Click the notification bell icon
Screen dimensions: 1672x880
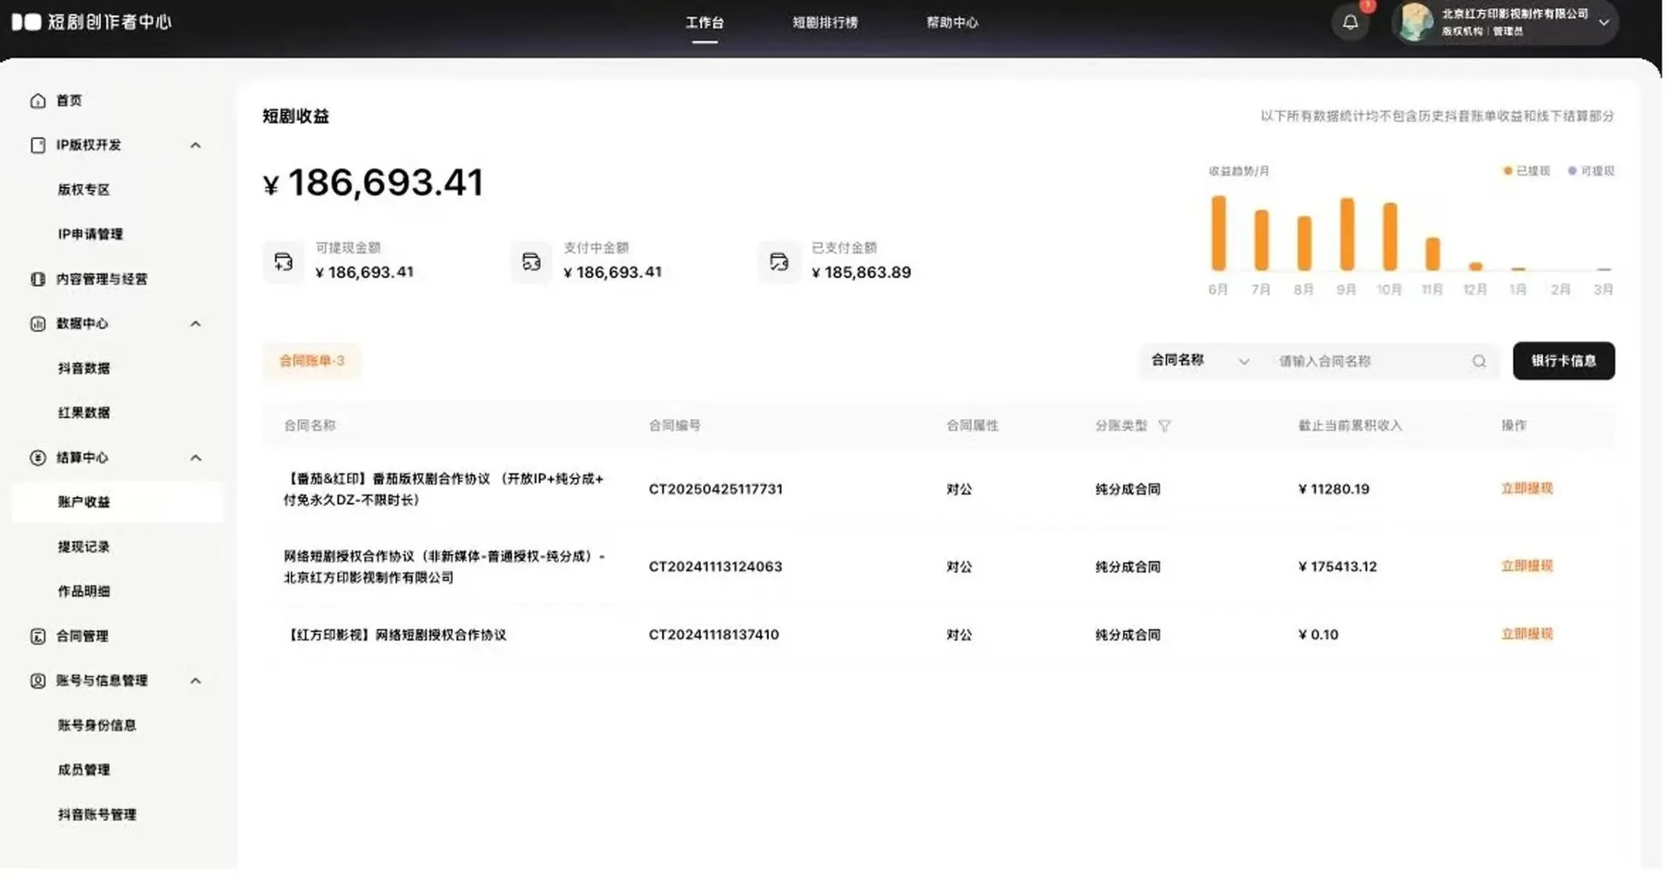1350,23
